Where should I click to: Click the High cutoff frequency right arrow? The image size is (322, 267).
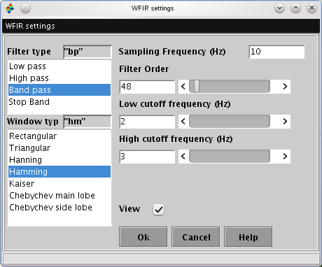(285, 157)
